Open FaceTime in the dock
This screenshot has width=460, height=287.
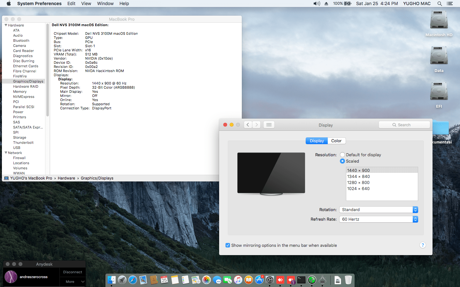tap(227, 280)
